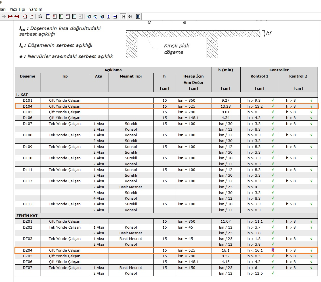321x282 pixels.
Task: Click the zoom-in magnifier with plus icon
Action: tap(89, 16)
